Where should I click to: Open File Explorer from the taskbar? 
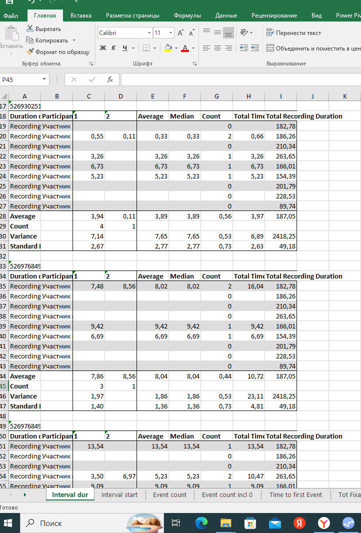[x=225, y=523]
